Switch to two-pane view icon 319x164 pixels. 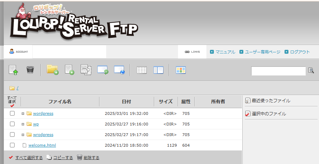[158, 70]
